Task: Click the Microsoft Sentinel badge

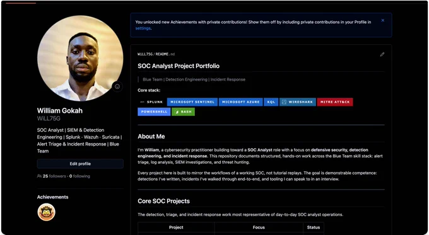Action: click(x=192, y=102)
